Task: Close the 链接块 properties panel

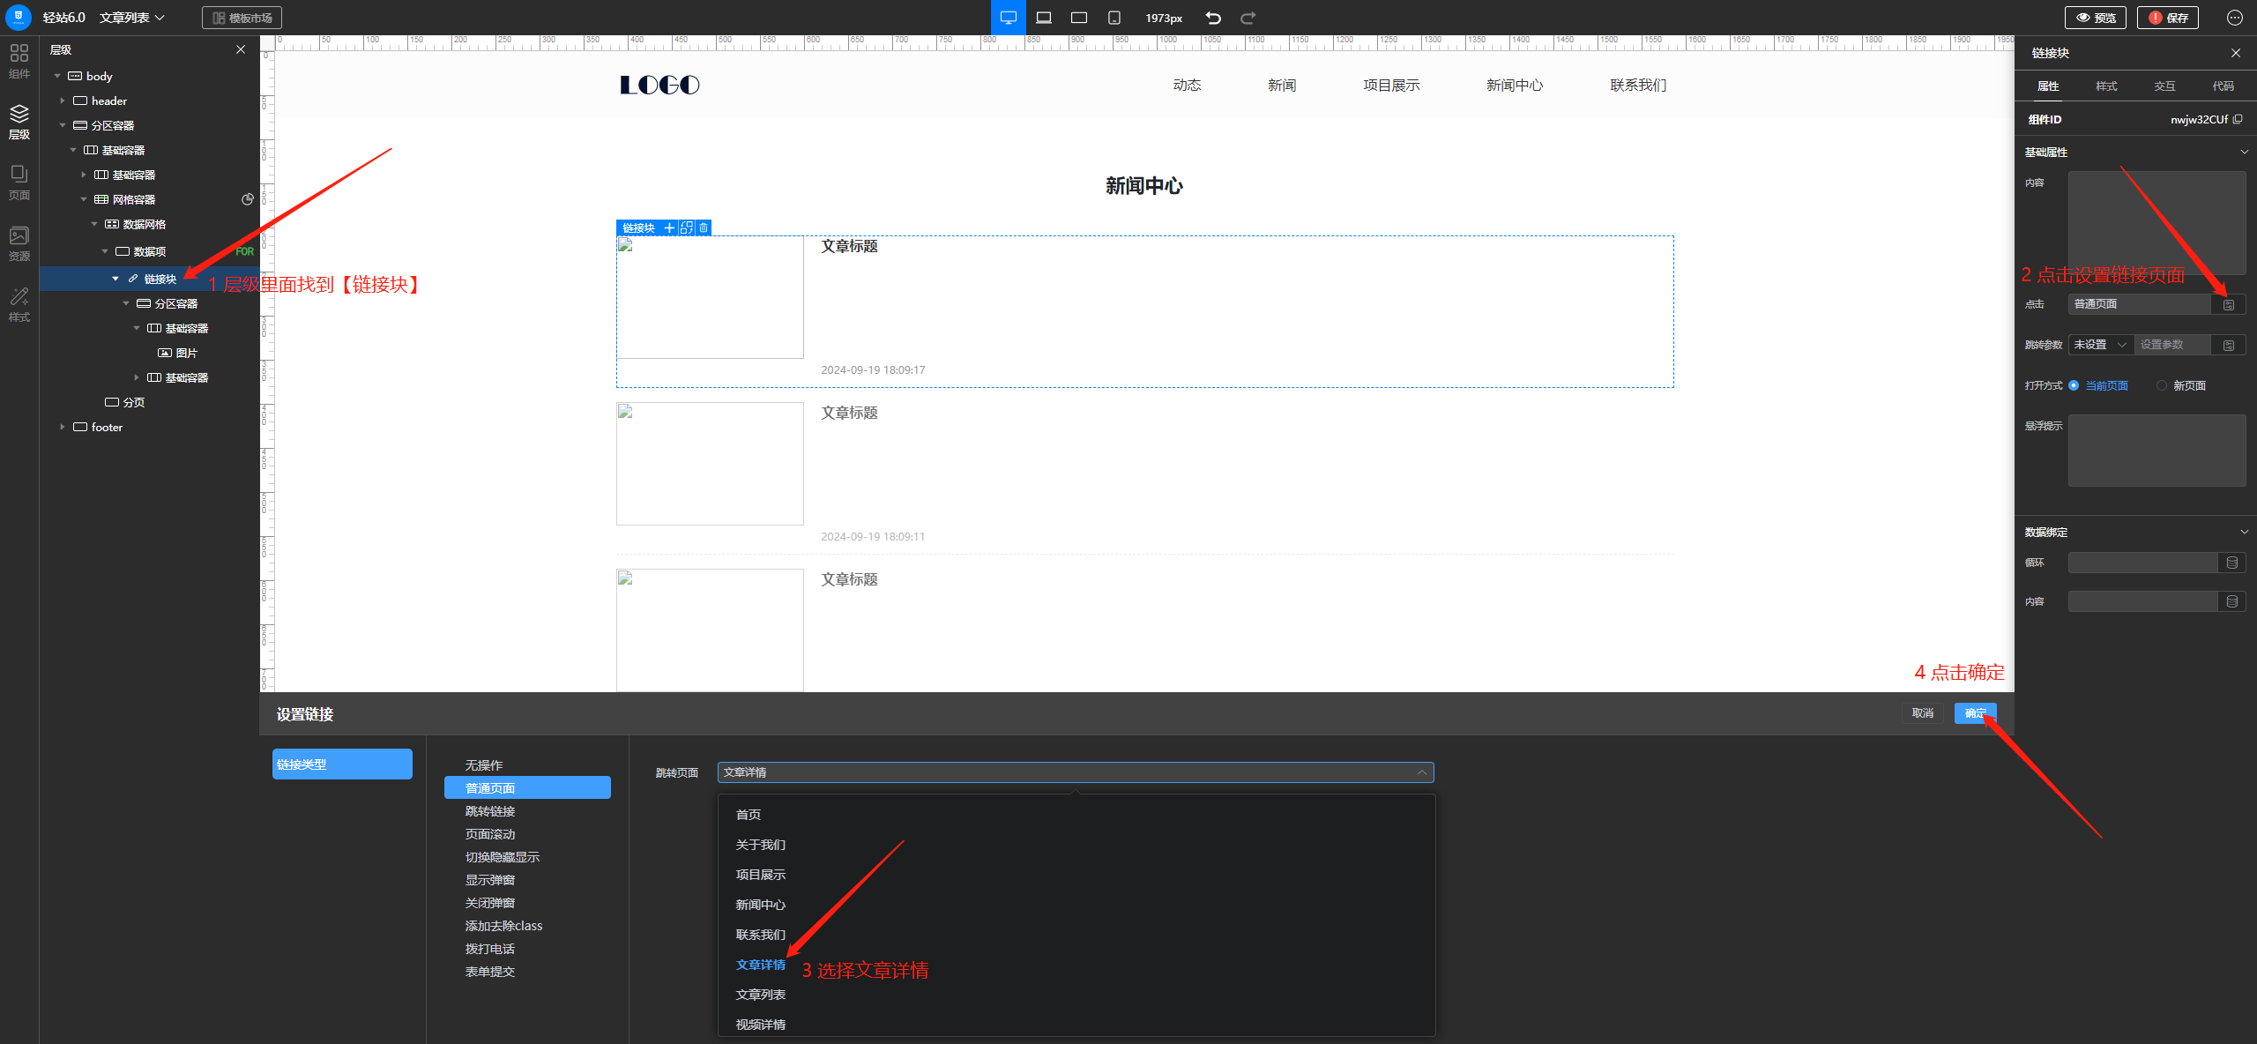Action: (x=2236, y=53)
